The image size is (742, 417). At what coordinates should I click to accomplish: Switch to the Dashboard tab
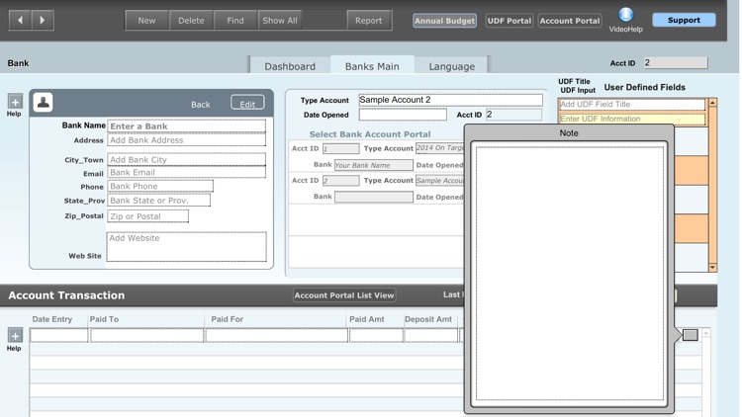click(290, 66)
